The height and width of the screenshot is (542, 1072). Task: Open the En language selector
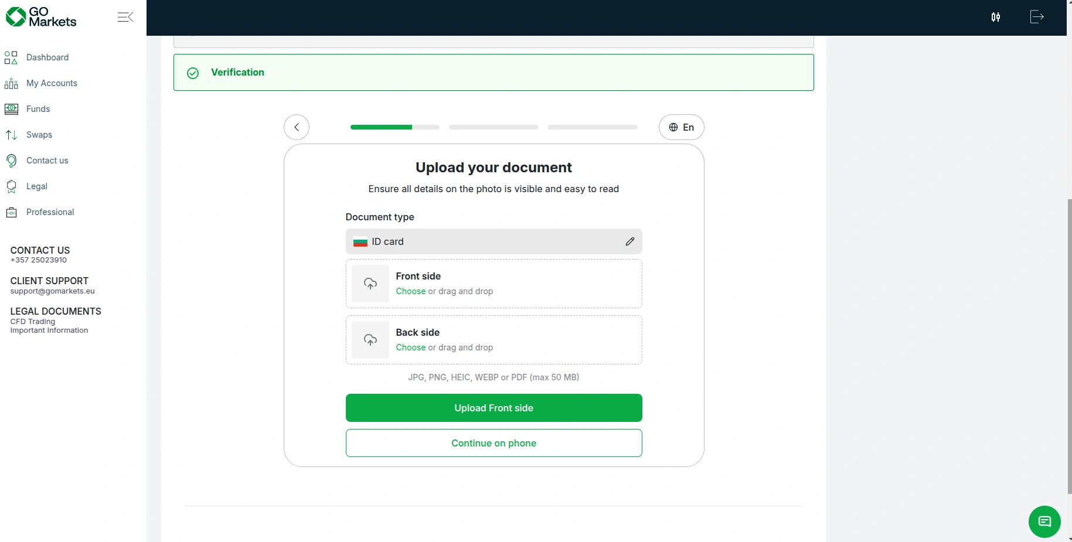point(681,127)
